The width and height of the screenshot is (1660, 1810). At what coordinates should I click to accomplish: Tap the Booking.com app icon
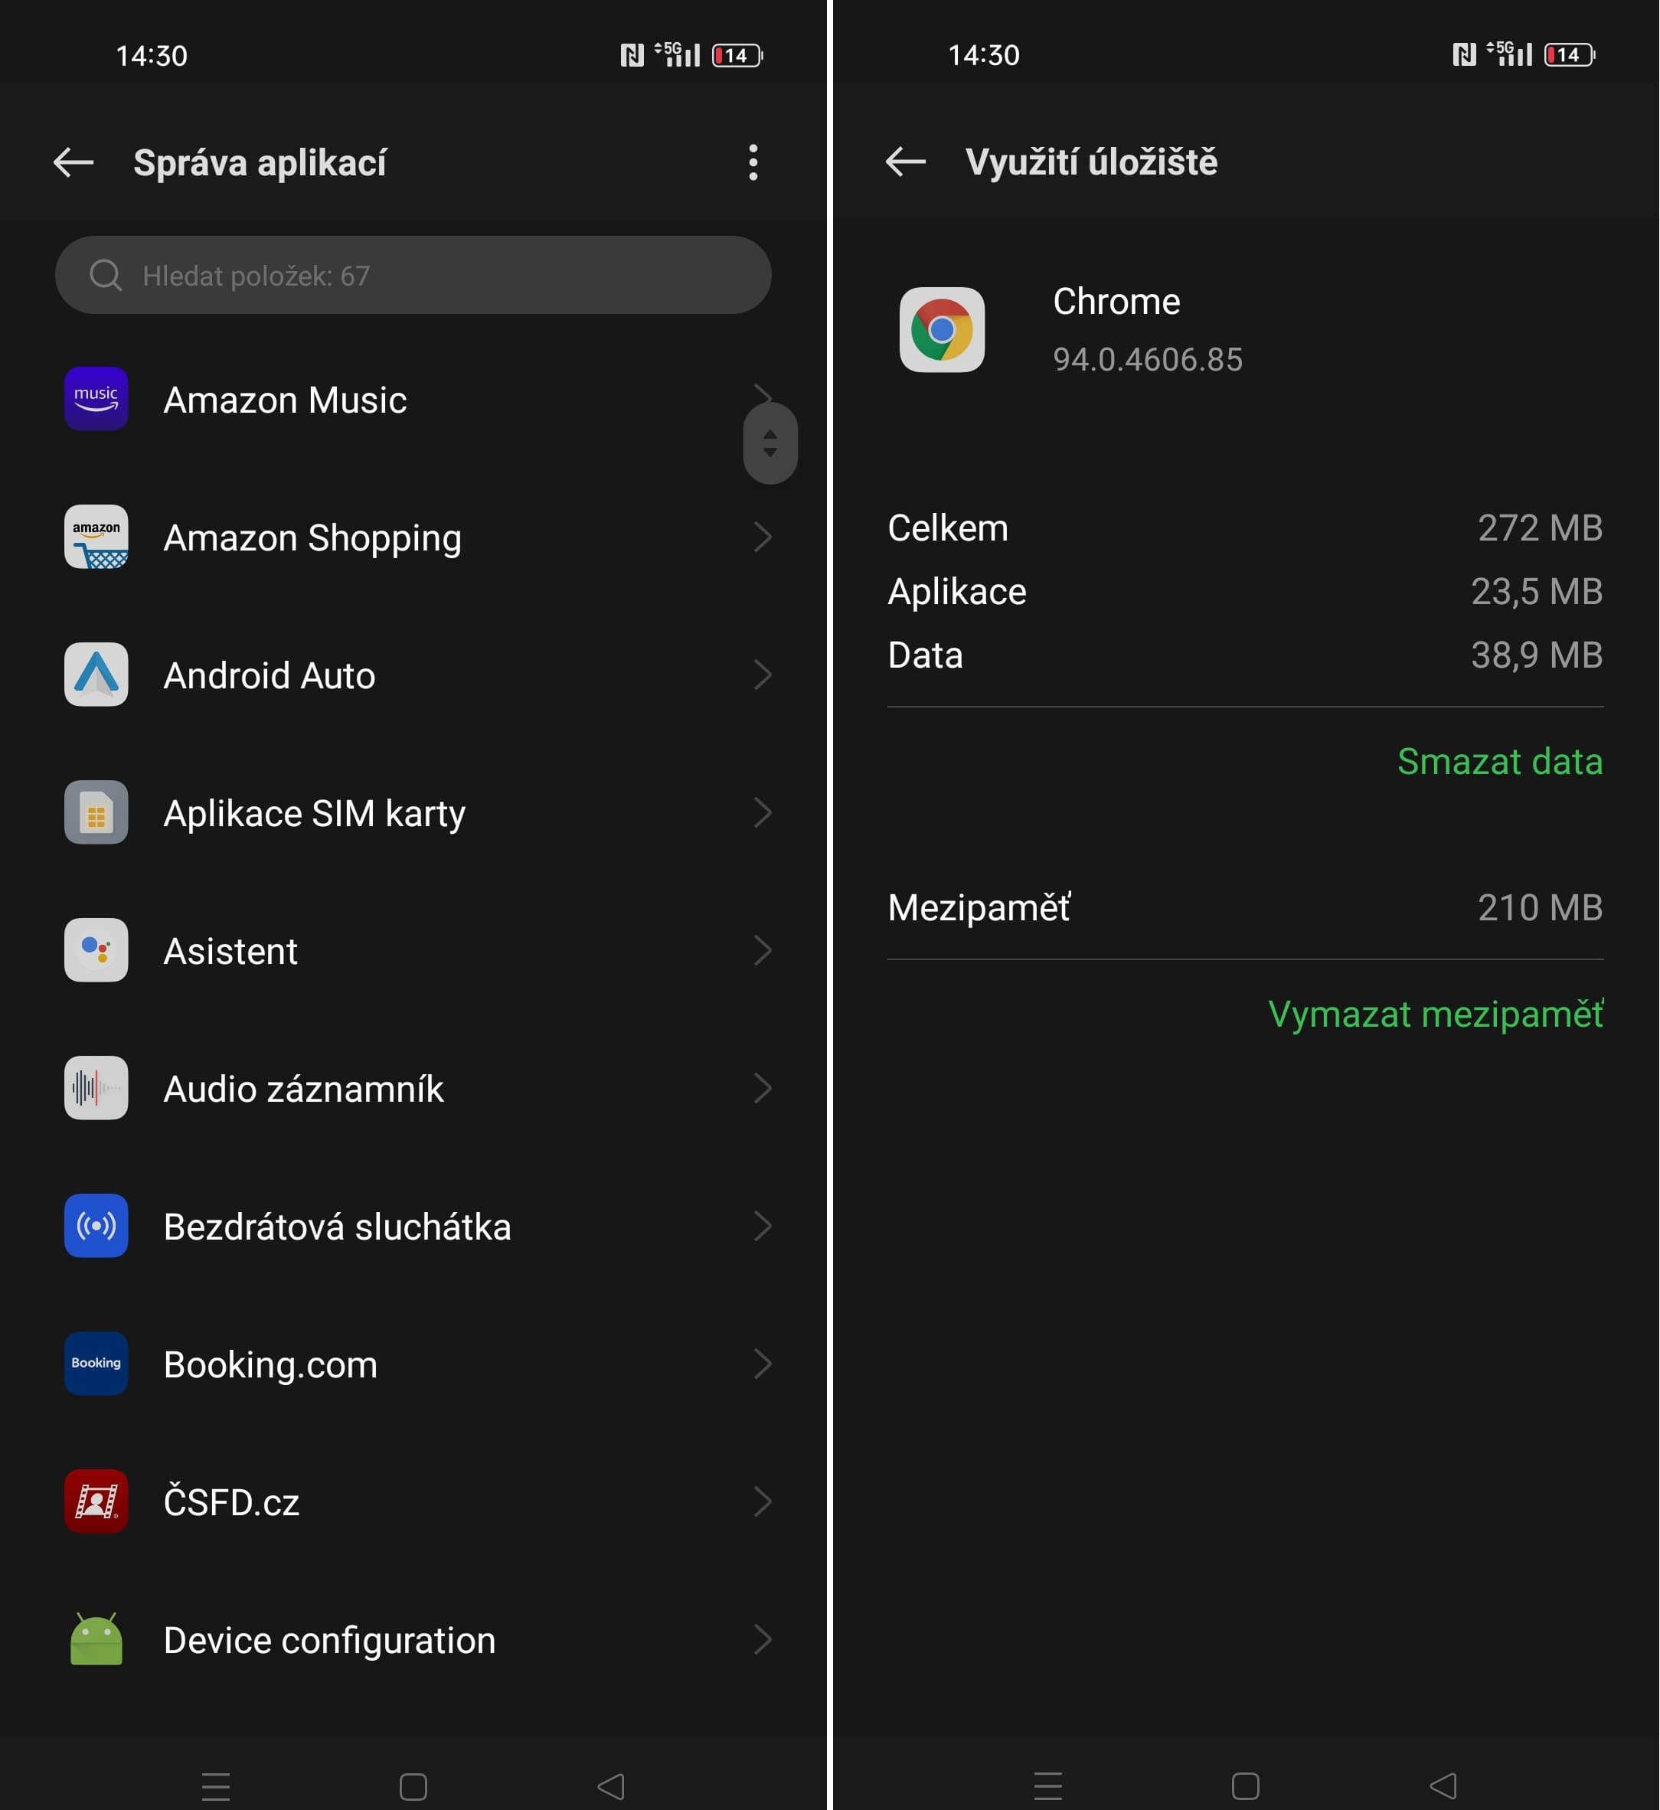pos(96,1363)
